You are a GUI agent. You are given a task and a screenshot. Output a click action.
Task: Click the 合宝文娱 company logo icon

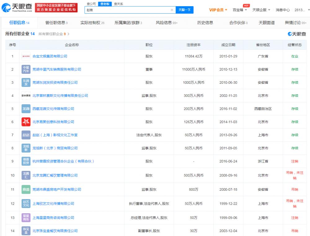click(x=26, y=56)
